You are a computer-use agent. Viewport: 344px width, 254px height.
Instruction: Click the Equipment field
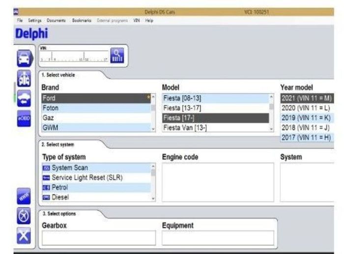click(x=218, y=238)
